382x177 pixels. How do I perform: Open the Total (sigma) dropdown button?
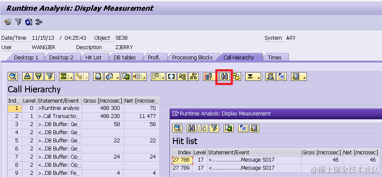point(66,77)
